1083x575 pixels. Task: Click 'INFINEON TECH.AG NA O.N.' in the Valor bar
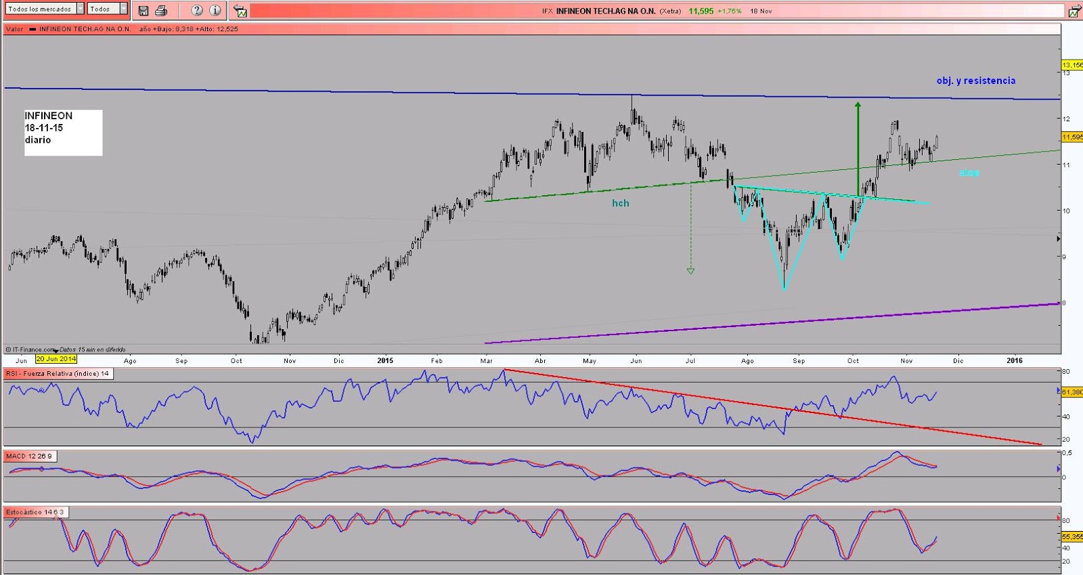85,29
